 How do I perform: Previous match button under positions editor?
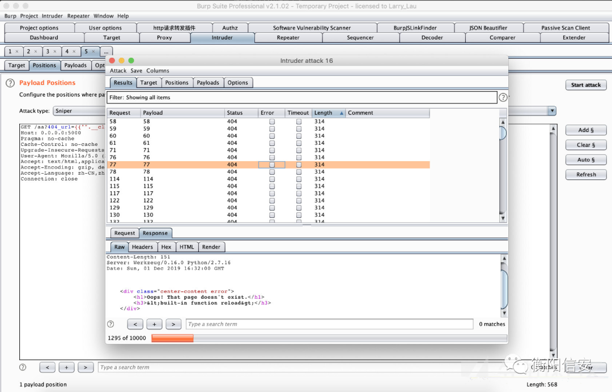coord(47,367)
